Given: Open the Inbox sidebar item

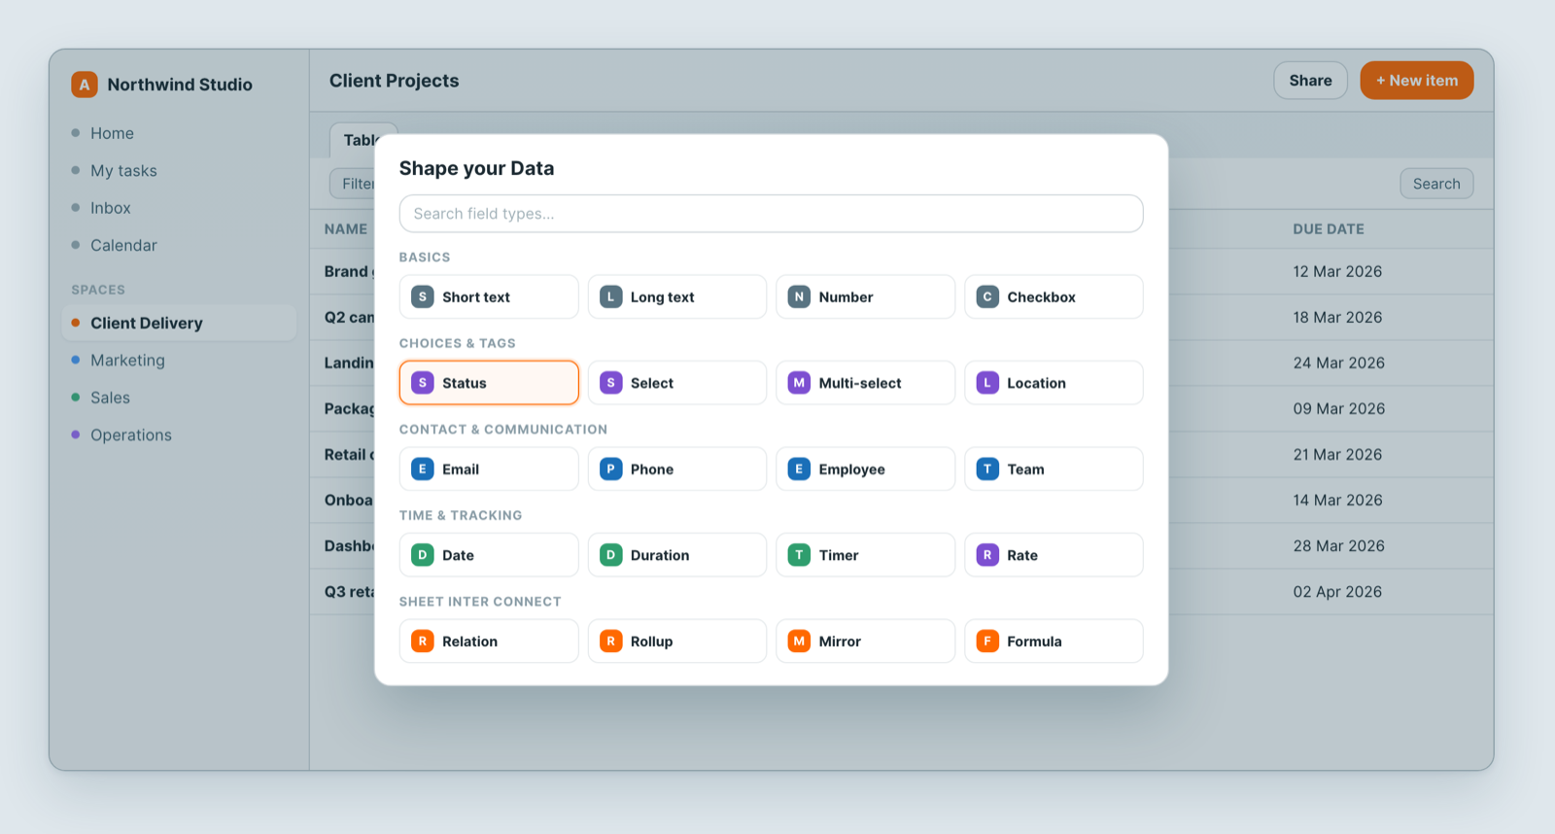Looking at the screenshot, I should point(110,208).
